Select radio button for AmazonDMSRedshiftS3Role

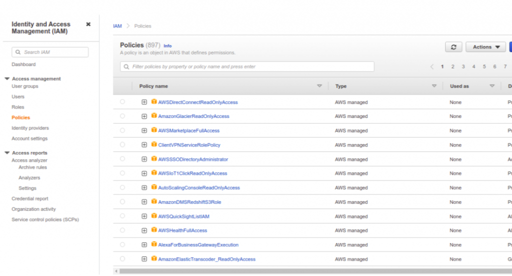122,202
